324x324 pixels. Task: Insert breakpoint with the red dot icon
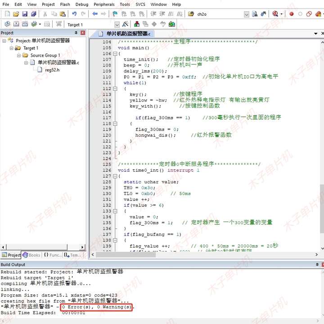pos(292,14)
